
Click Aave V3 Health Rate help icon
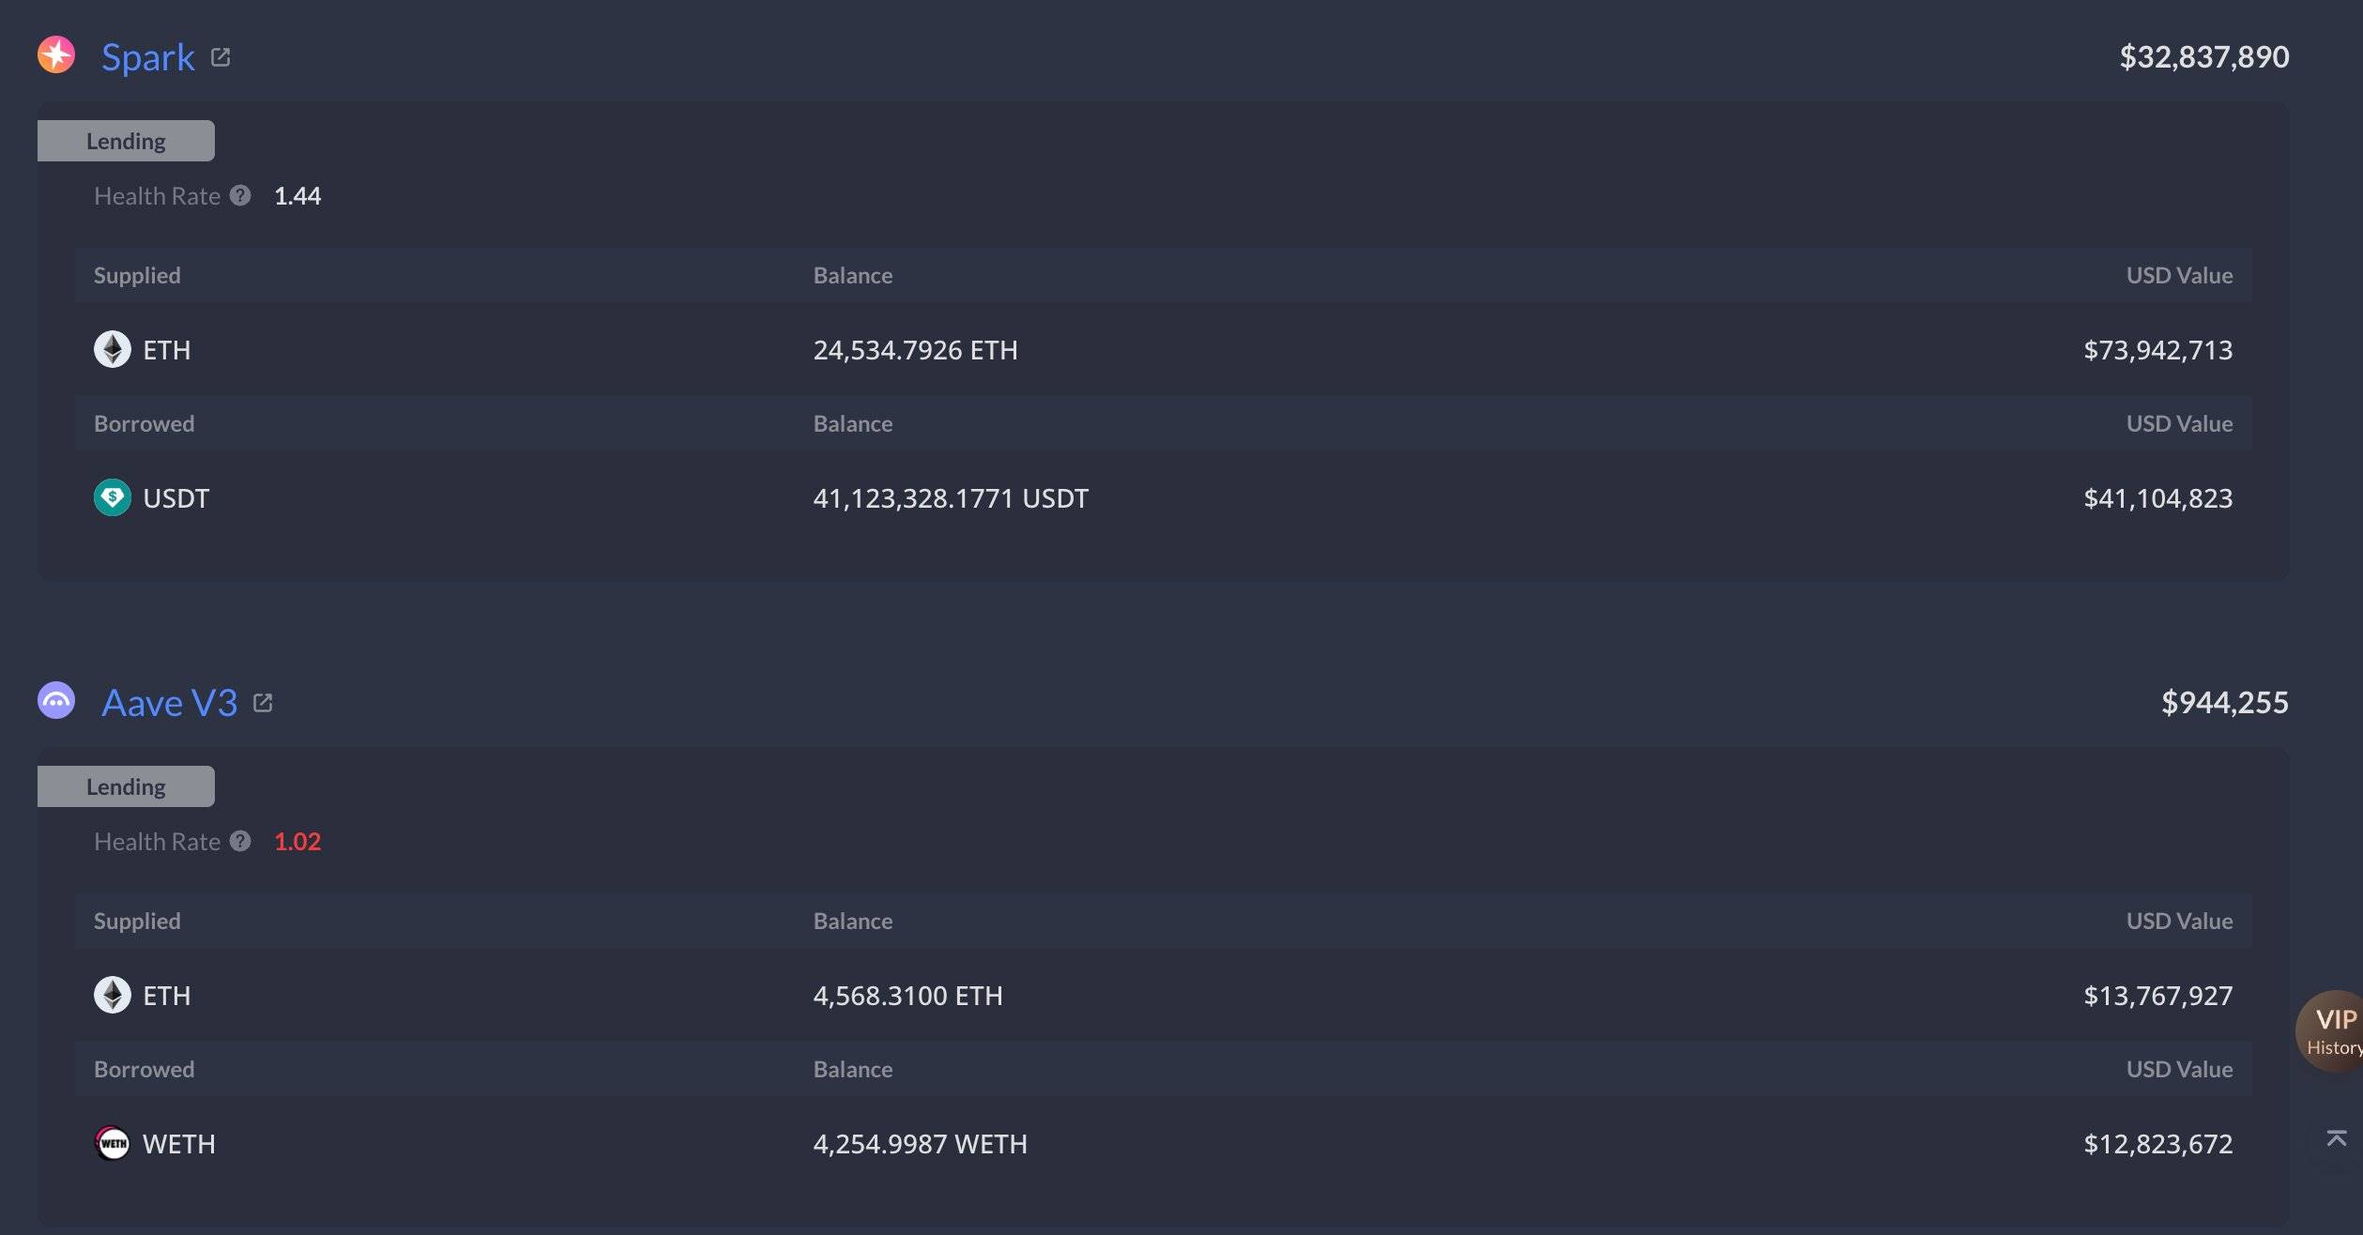[x=240, y=841]
